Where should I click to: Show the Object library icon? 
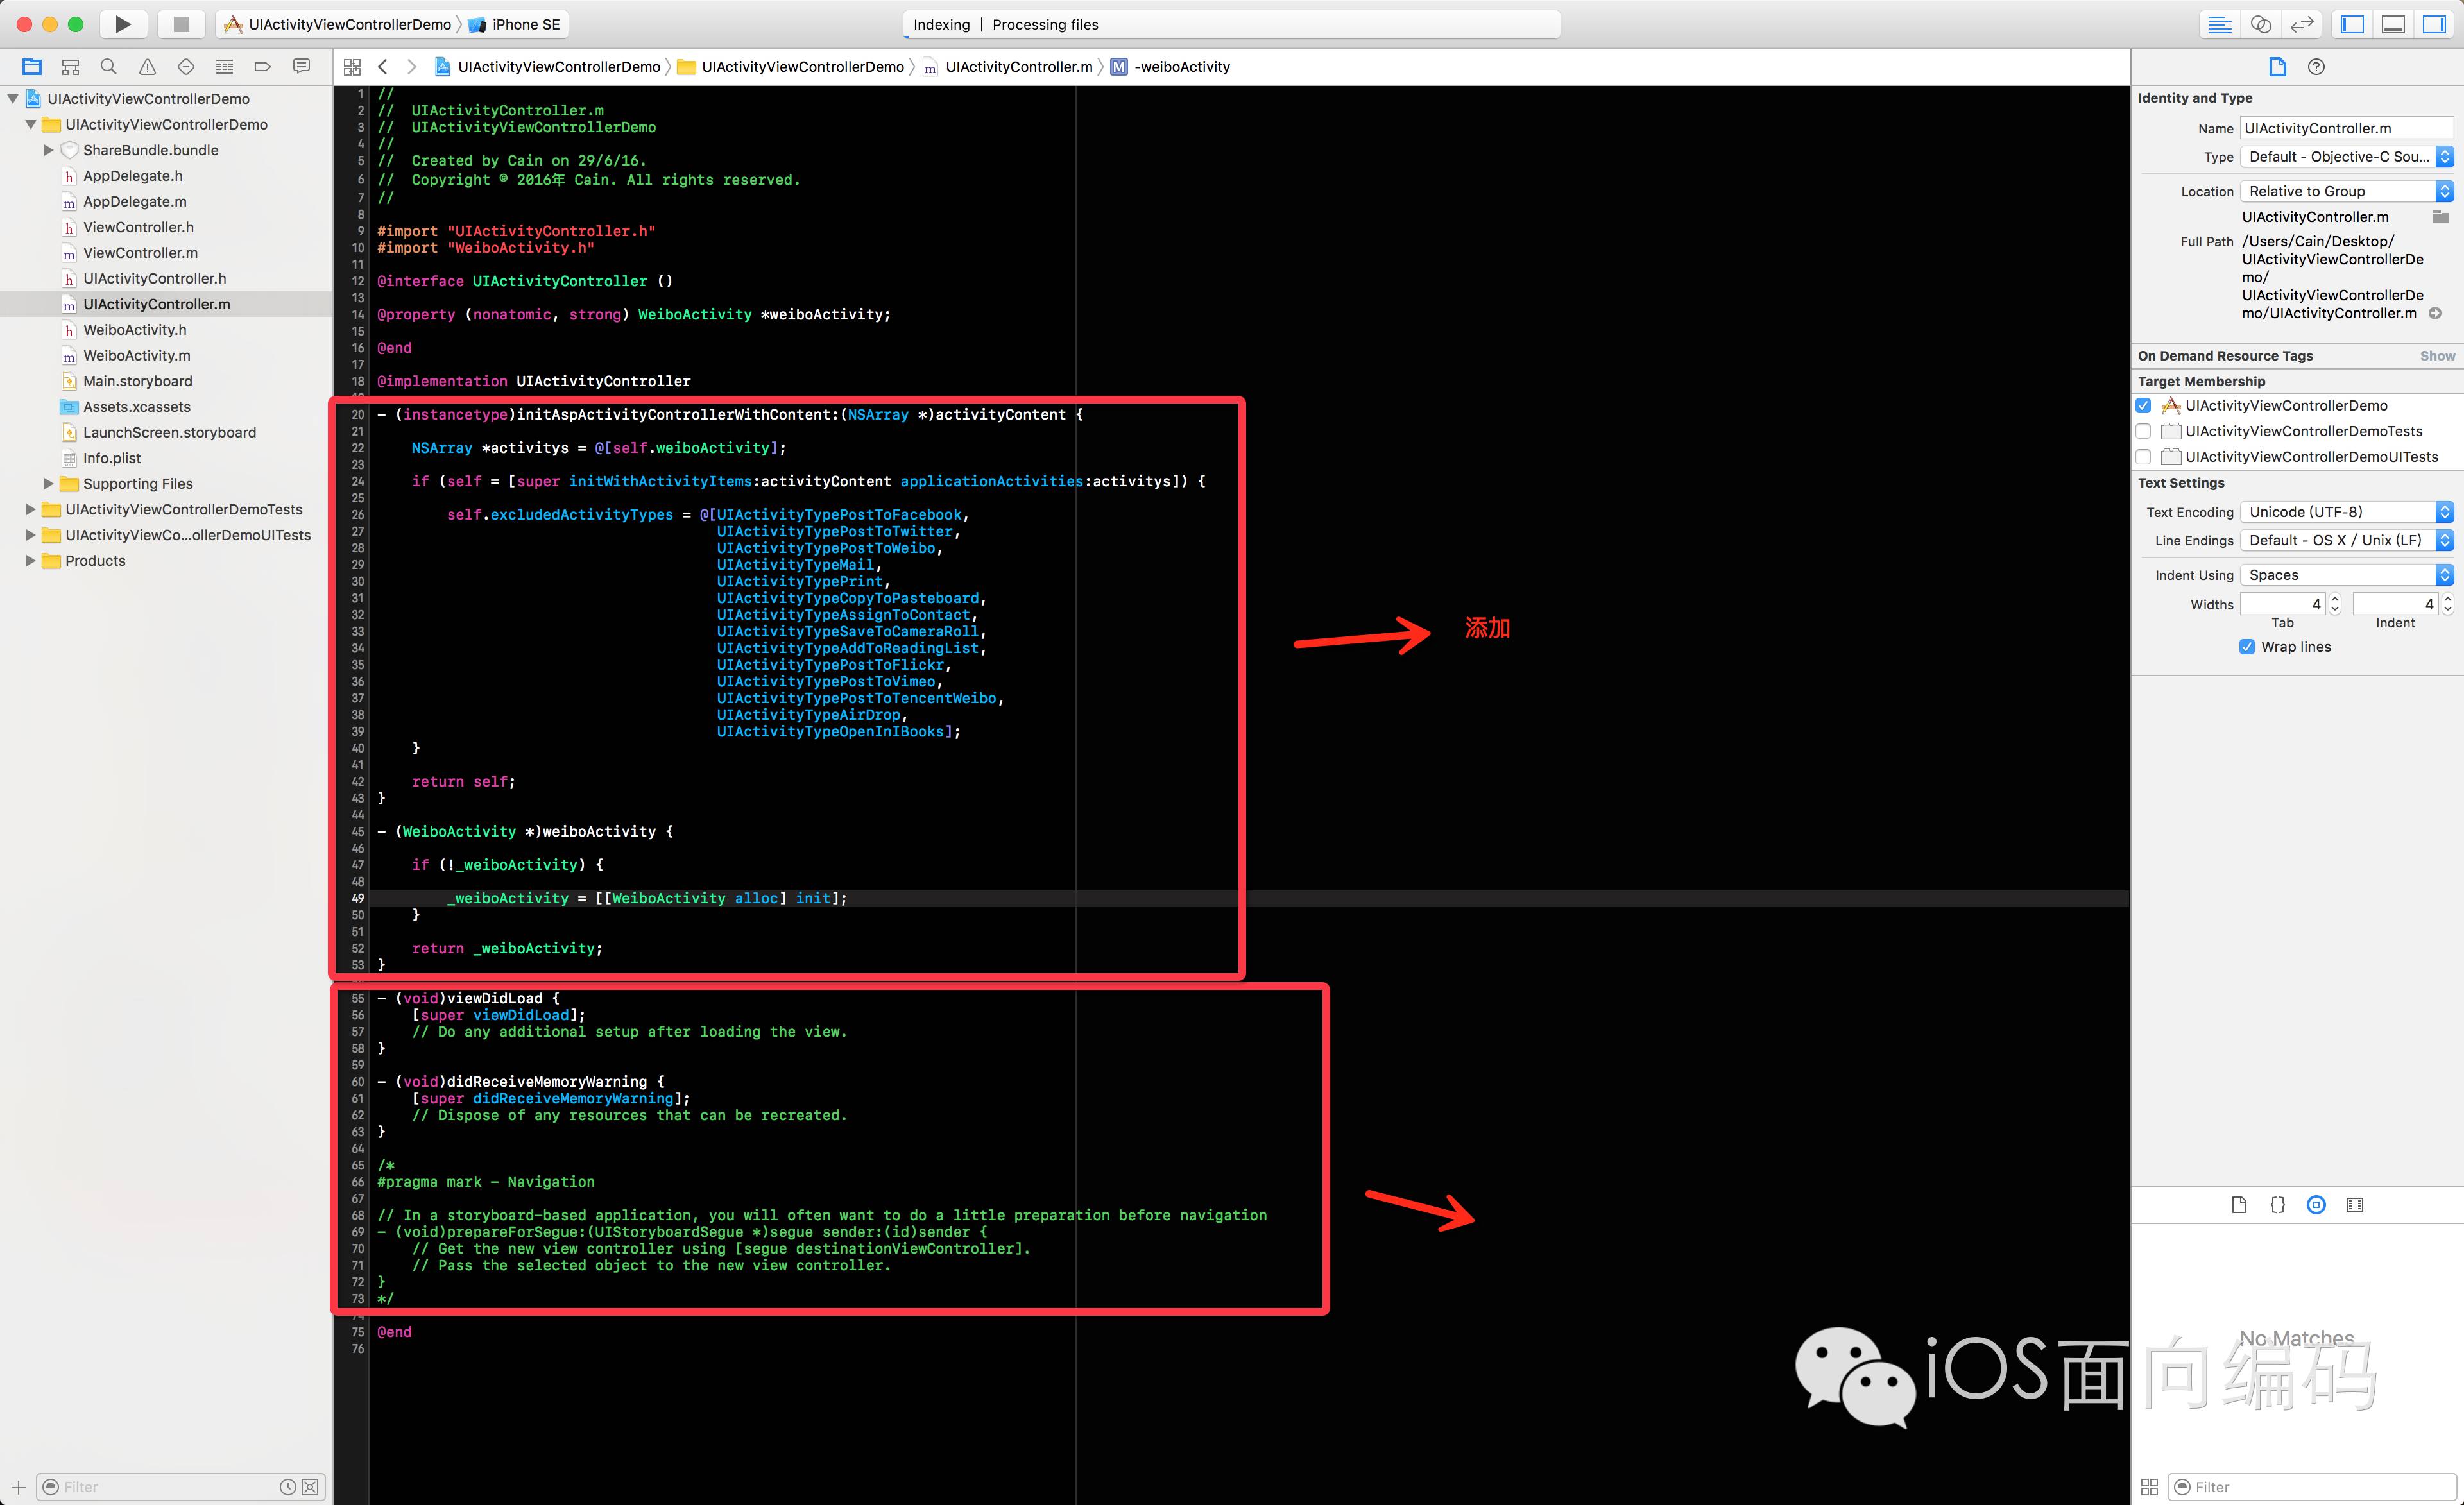coord(2316,1205)
